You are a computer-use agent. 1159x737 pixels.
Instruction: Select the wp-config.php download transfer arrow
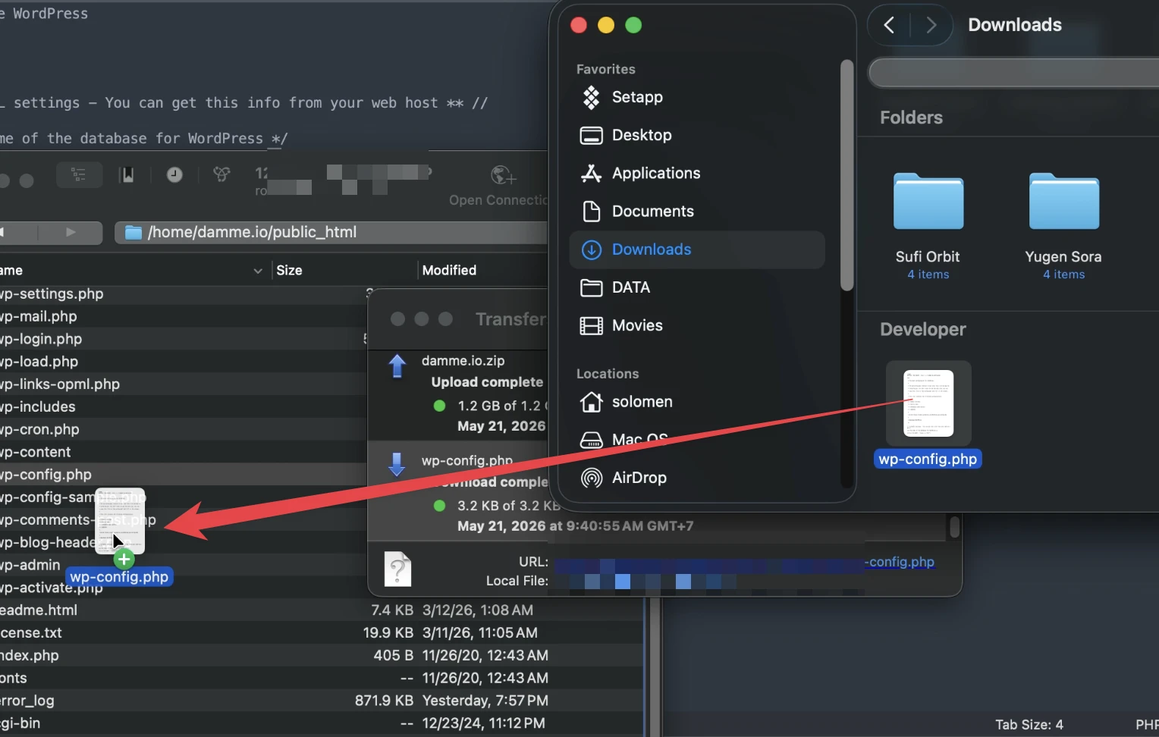(397, 464)
